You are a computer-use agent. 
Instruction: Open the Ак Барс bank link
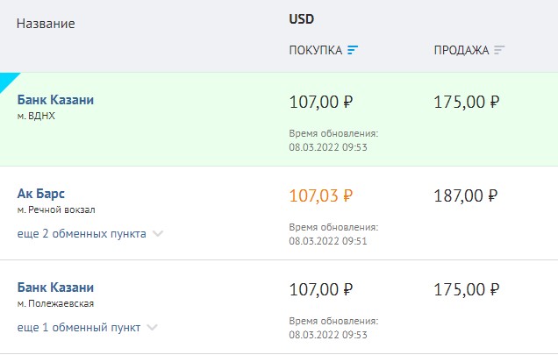point(41,194)
